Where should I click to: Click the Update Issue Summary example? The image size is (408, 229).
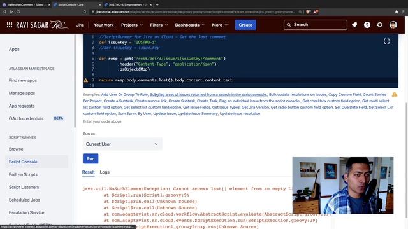[x=198, y=114]
